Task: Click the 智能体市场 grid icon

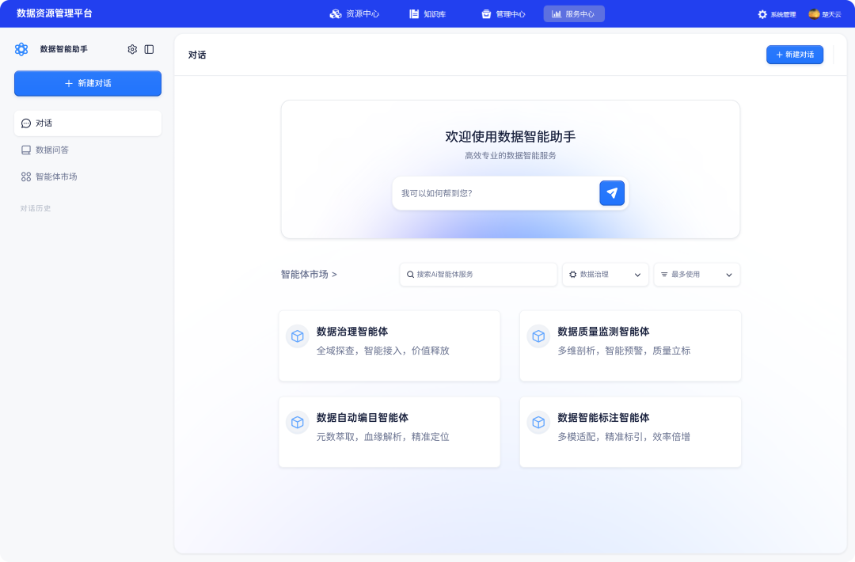Action: pyautogui.click(x=25, y=177)
